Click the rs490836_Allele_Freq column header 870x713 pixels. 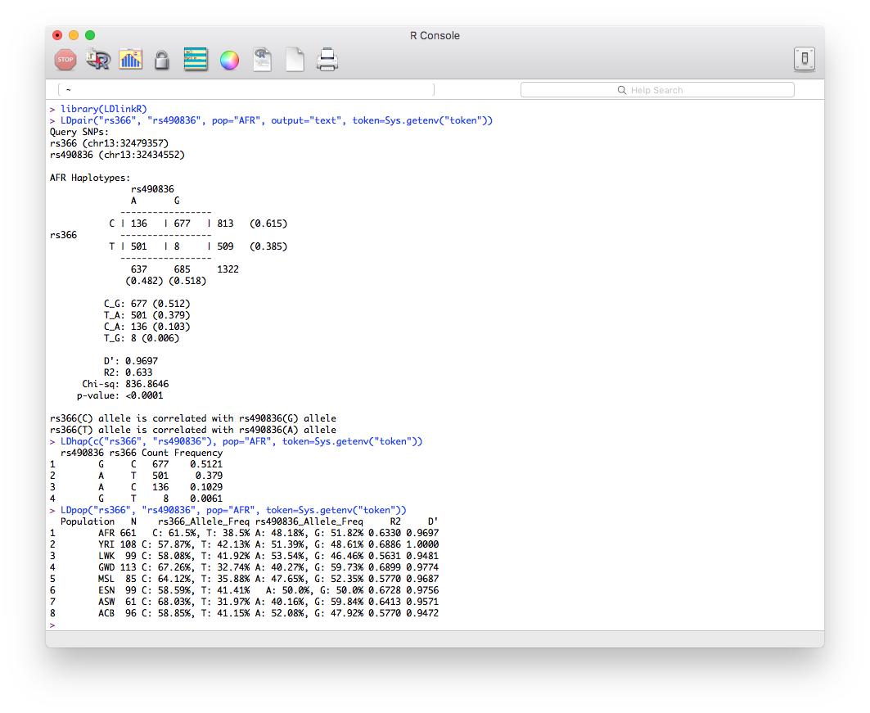point(309,521)
